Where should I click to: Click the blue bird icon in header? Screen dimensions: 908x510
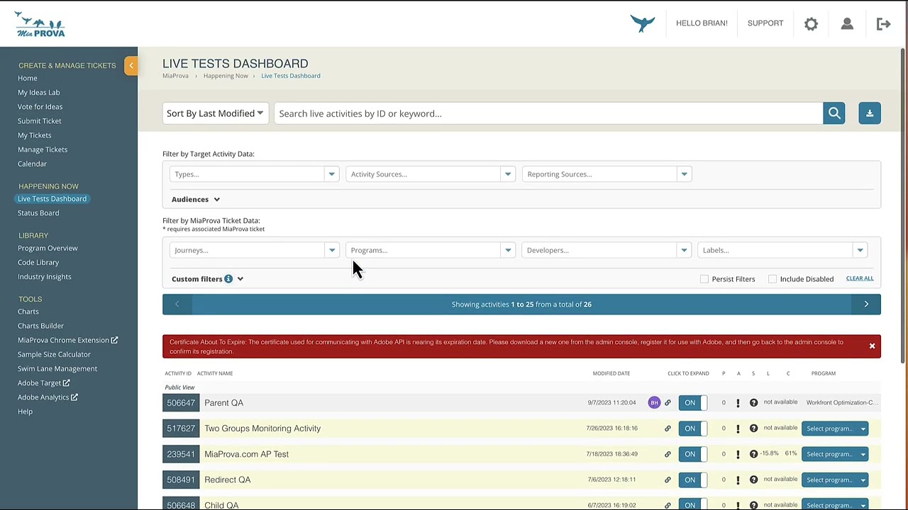643,23
